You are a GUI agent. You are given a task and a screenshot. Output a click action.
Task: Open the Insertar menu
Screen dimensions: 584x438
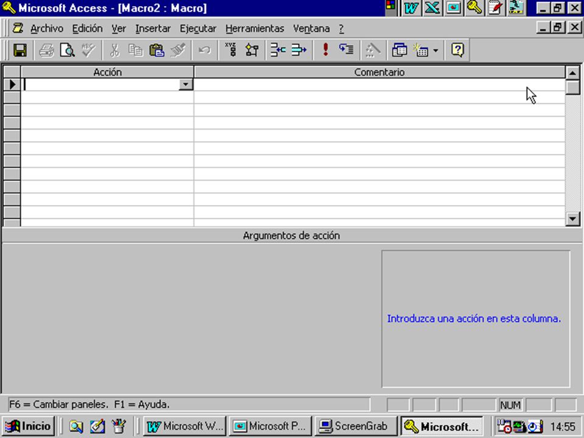click(153, 29)
